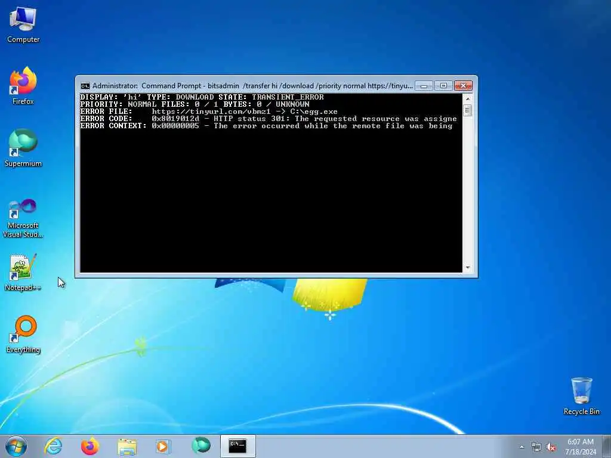Launch Internet Explorer from the taskbar

pyautogui.click(x=53, y=446)
